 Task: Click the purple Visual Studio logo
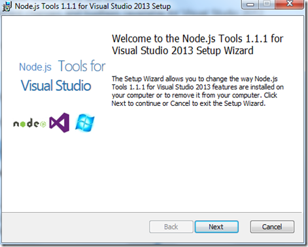(60, 123)
